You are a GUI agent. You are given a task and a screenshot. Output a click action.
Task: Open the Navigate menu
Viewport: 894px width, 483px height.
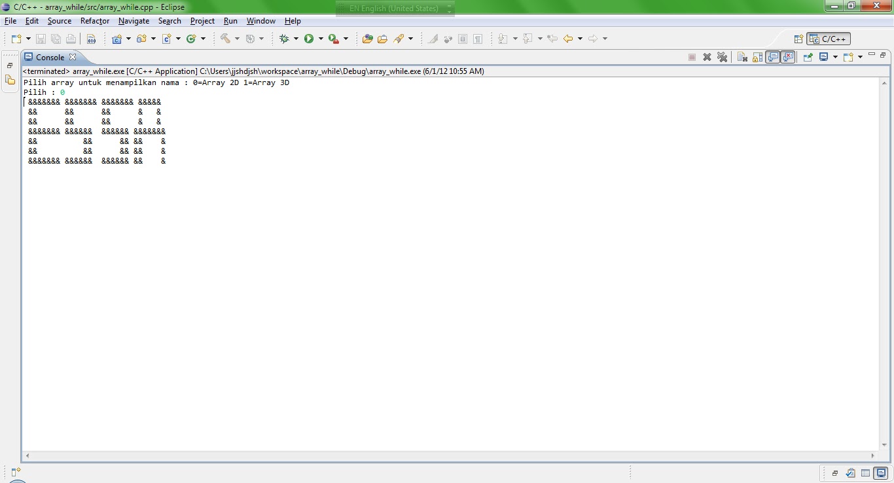pyautogui.click(x=134, y=21)
